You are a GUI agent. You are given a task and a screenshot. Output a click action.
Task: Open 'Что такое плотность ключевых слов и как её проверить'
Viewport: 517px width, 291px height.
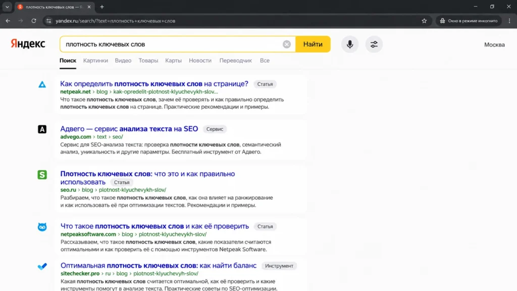point(154,226)
